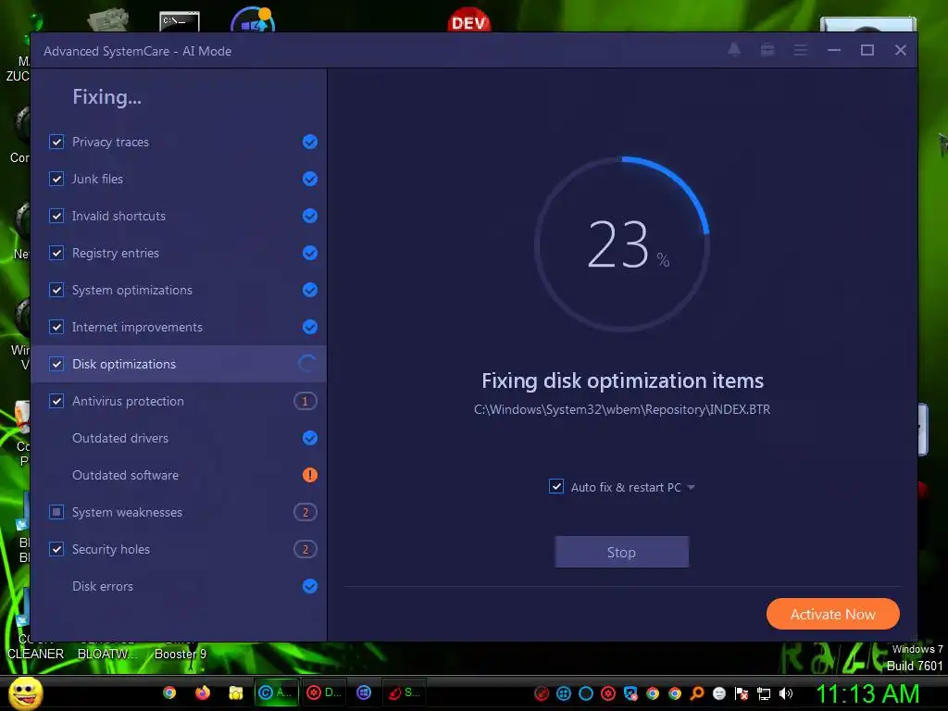Open the Action Center flag tray icon
Image resolution: width=948 pixels, height=711 pixels.
click(x=742, y=693)
